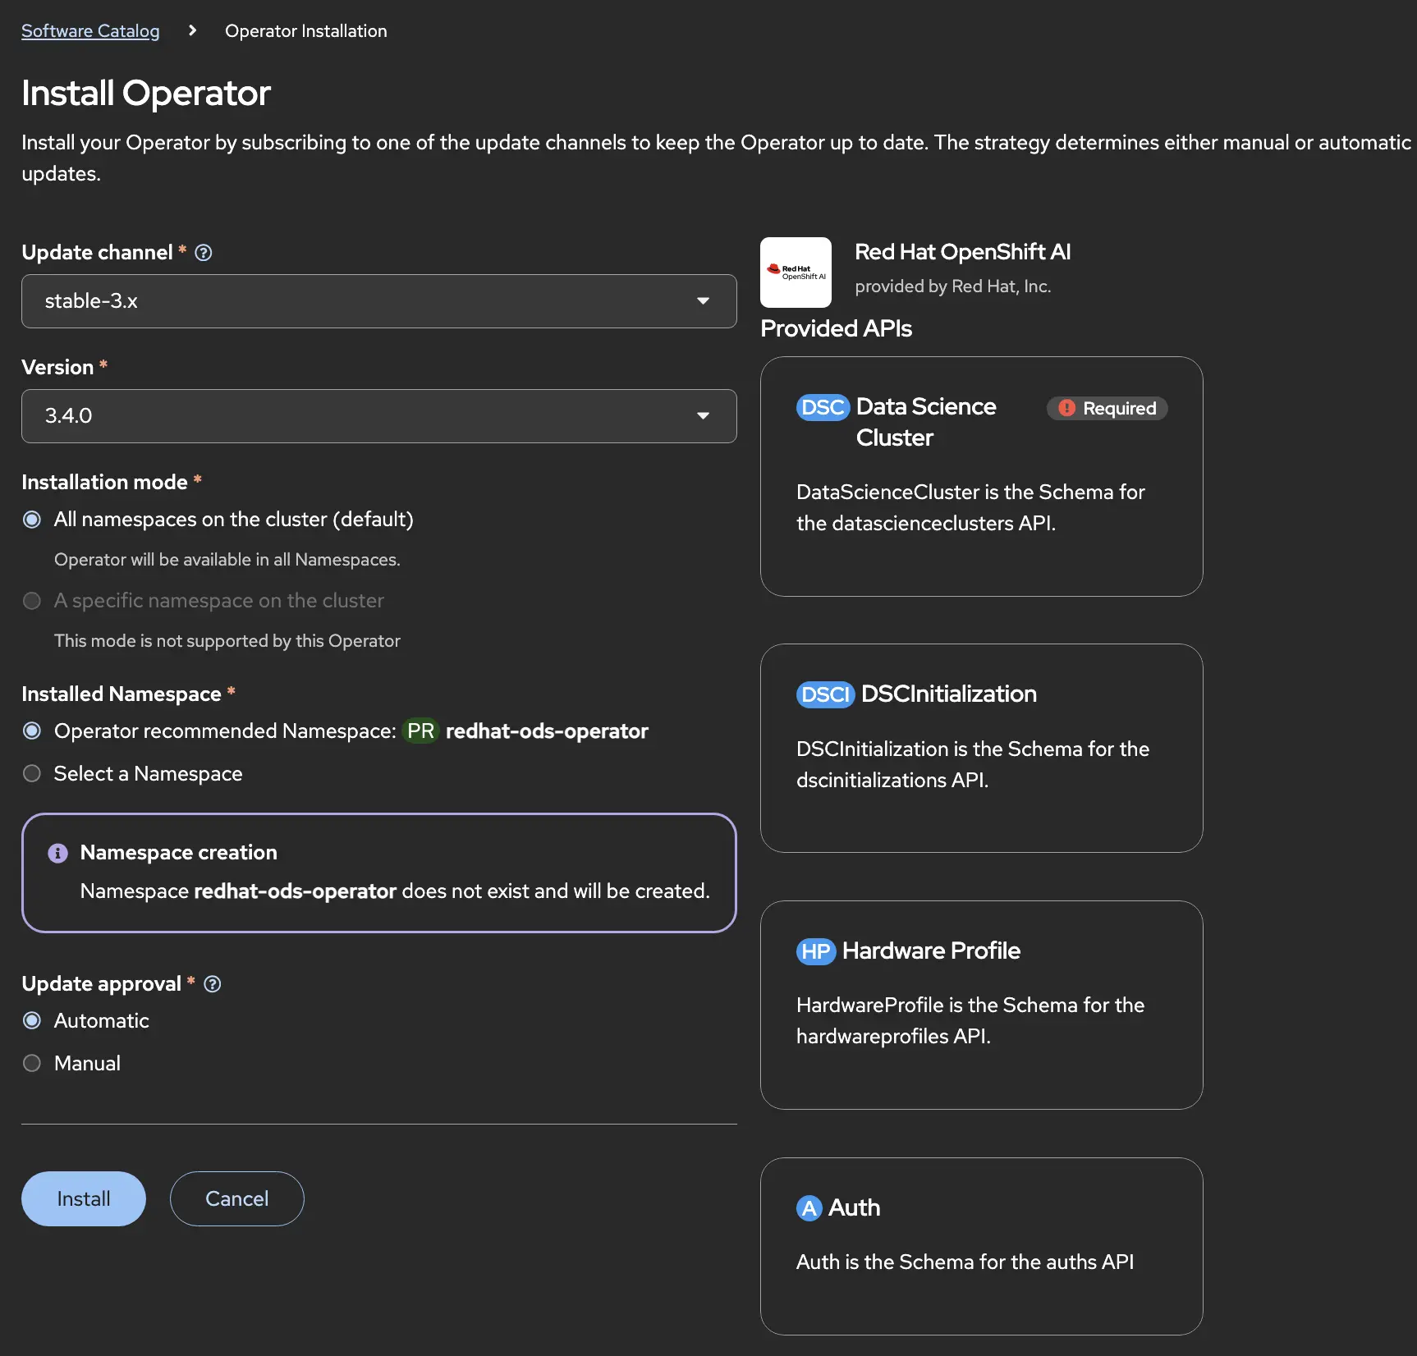Viewport: 1417px width, 1356px height.
Task: Click the HP badge icon
Action: pos(815,951)
